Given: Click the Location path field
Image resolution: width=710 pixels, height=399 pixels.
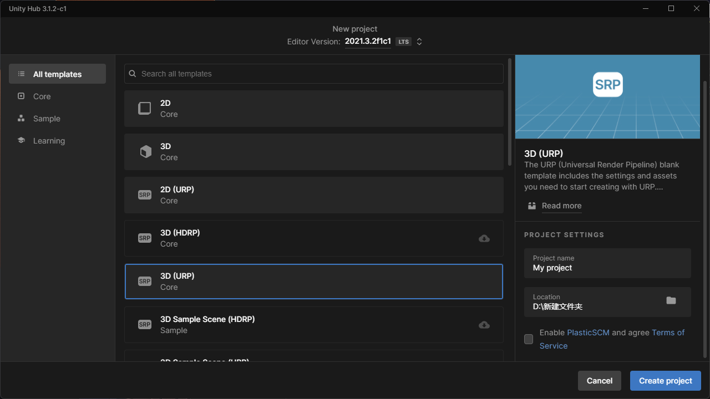Looking at the screenshot, I should click(x=607, y=302).
